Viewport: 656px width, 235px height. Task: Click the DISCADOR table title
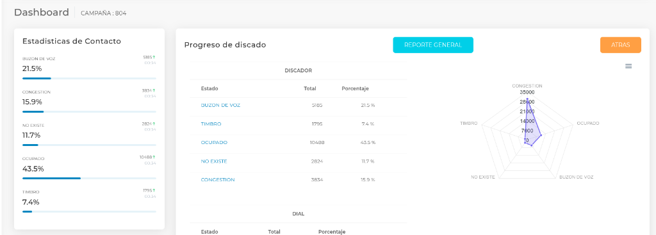(x=299, y=70)
